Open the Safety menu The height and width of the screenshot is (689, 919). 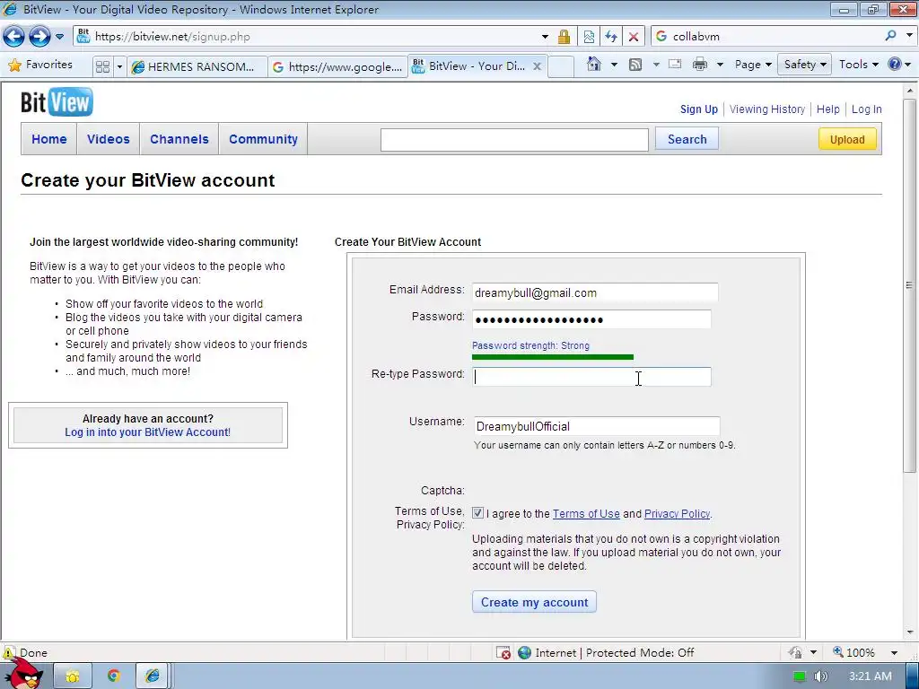(x=805, y=65)
